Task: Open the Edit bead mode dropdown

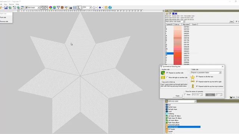Action: [38, 7]
